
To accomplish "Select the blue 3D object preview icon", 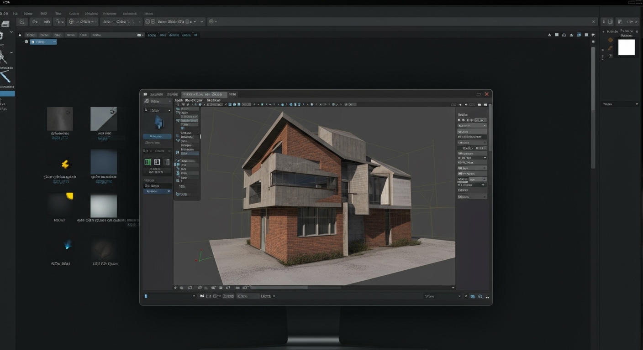I will [x=158, y=122].
